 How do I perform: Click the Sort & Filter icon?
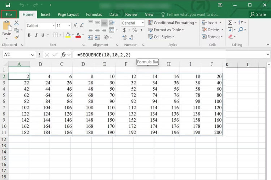coord(241,23)
